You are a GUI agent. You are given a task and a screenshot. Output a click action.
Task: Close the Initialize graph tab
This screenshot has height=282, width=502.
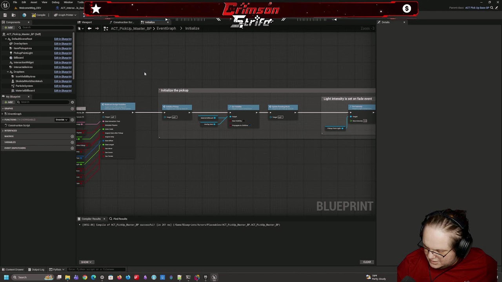(167, 22)
